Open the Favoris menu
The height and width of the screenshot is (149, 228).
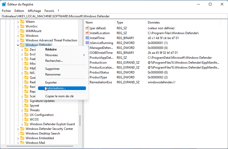click(49, 11)
